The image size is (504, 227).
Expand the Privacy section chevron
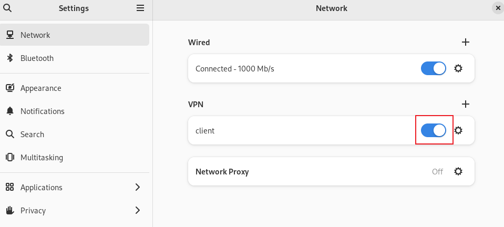point(138,210)
